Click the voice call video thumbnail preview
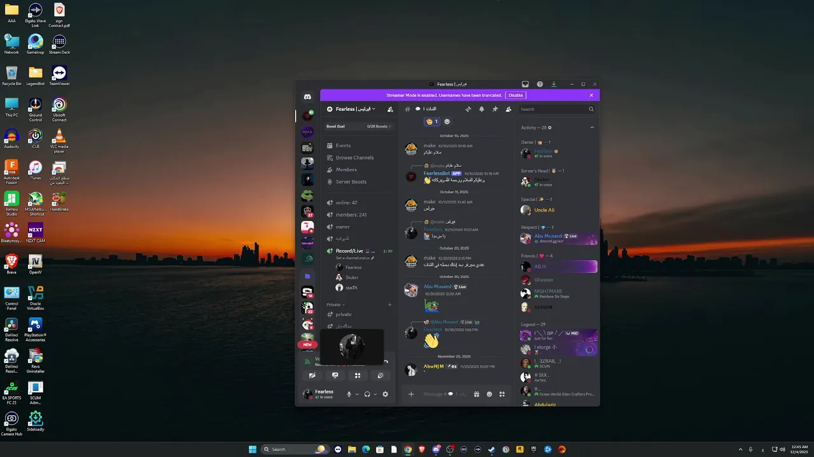 (352, 347)
